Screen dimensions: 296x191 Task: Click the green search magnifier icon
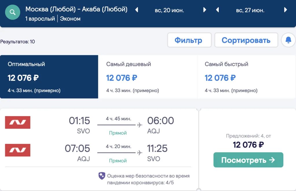pyautogui.click(x=13, y=12)
